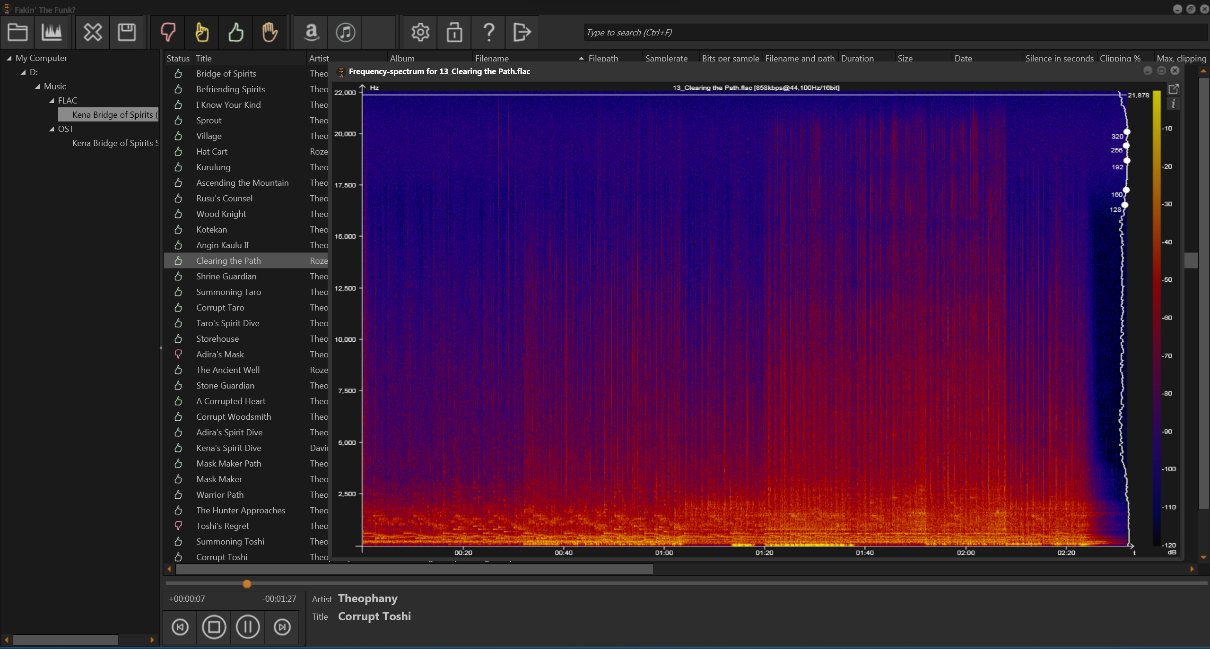1210x649 pixels.
Task: Click the question mark help icon
Action: [488, 32]
